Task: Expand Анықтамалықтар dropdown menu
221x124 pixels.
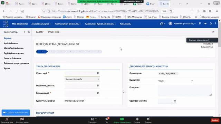Action: pos(41,24)
